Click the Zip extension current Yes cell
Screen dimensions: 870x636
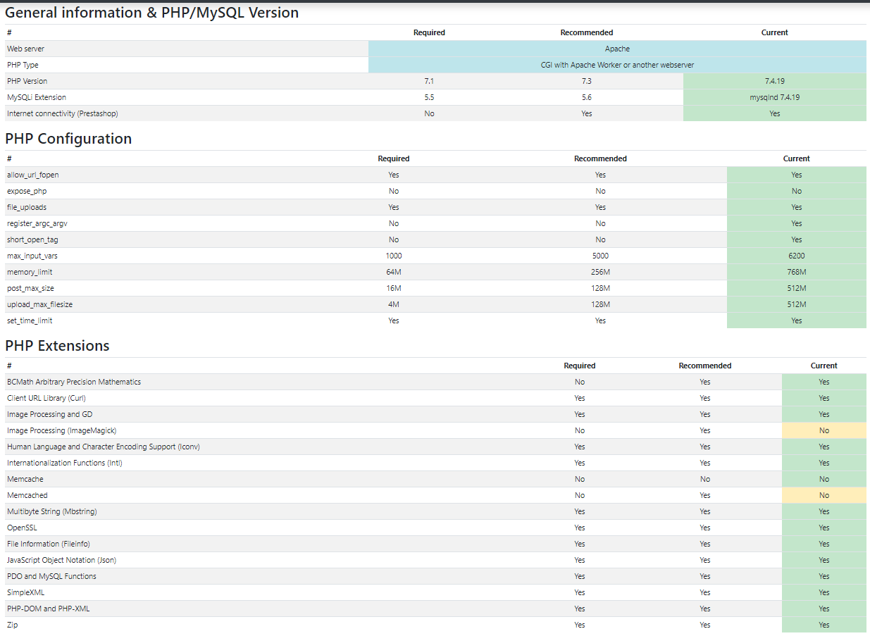[x=824, y=625]
